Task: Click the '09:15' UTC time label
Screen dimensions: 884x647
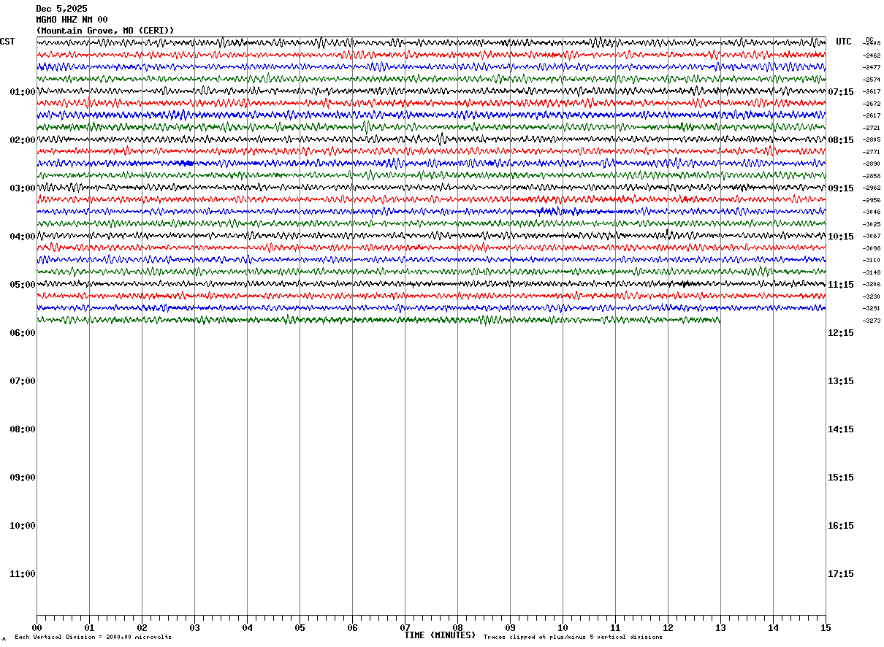Action: pos(841,188)
